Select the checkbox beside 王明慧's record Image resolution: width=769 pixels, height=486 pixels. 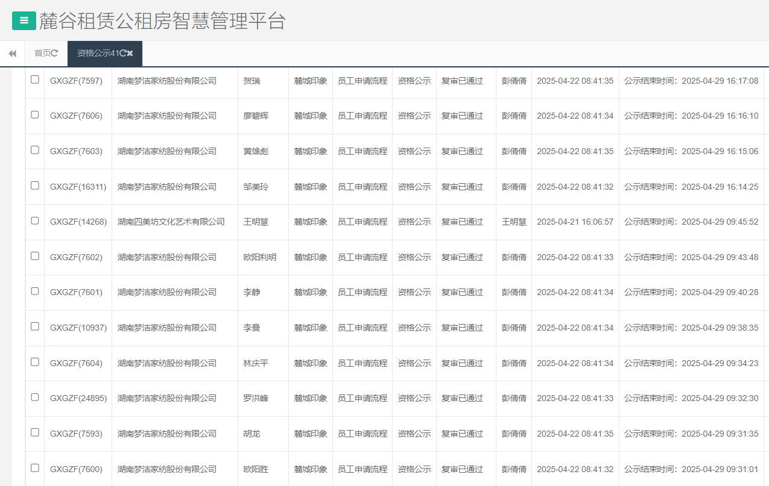pyautogui.click(x=34, y=222)
